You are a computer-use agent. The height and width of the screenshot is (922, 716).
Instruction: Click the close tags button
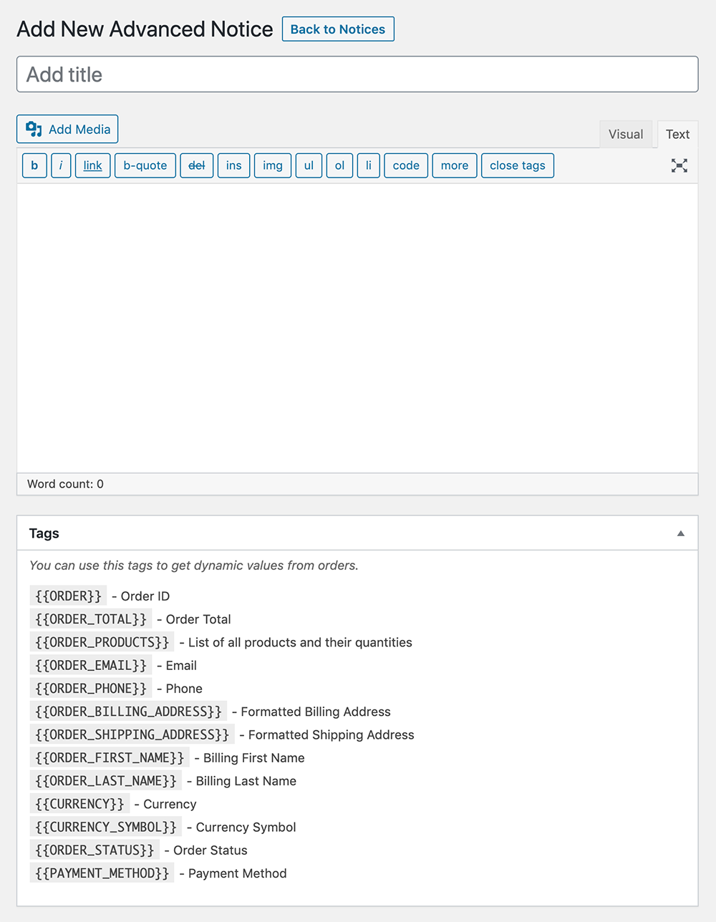pos(517,165)
